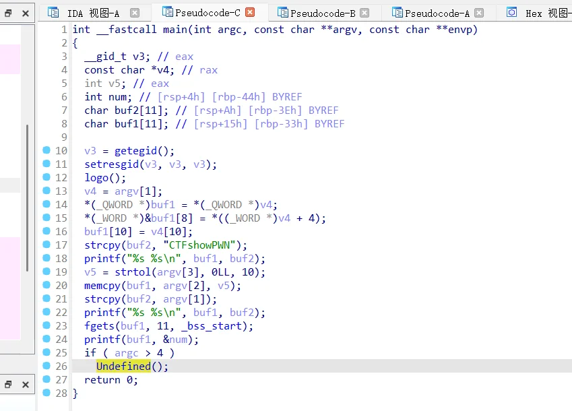The height and width of the screenshot is (411, 572).
Task: Click the left panel vertical scrollbar
Action: click(x=28, y=195)
